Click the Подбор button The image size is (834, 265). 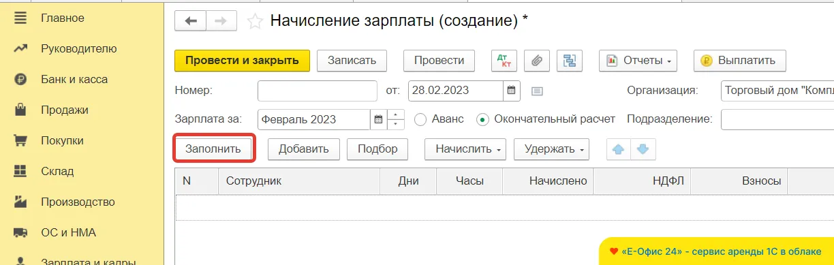pos(377,149)
